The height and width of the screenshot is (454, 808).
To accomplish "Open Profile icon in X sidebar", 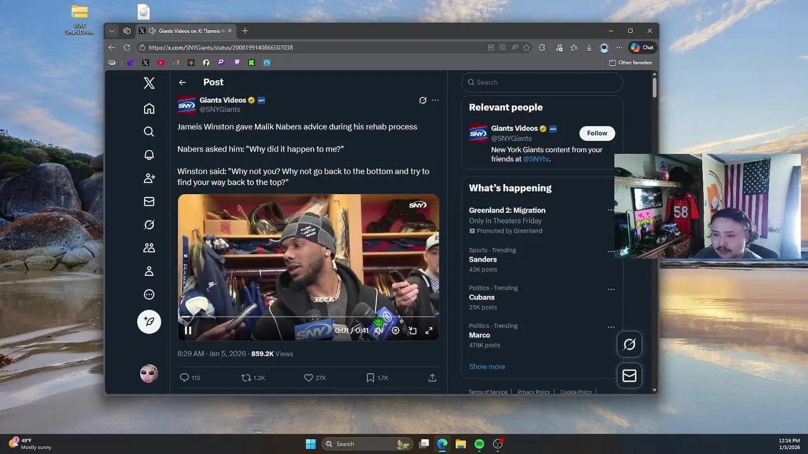I will 149,271.
